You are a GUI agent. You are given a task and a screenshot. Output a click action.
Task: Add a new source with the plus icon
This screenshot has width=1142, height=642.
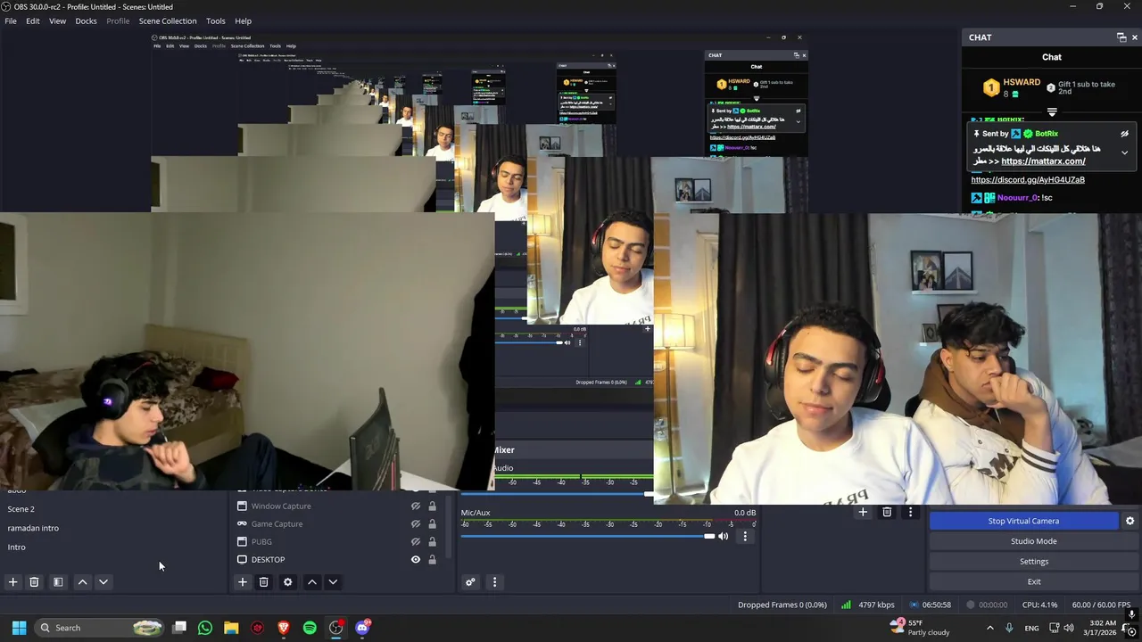(242, 582)
